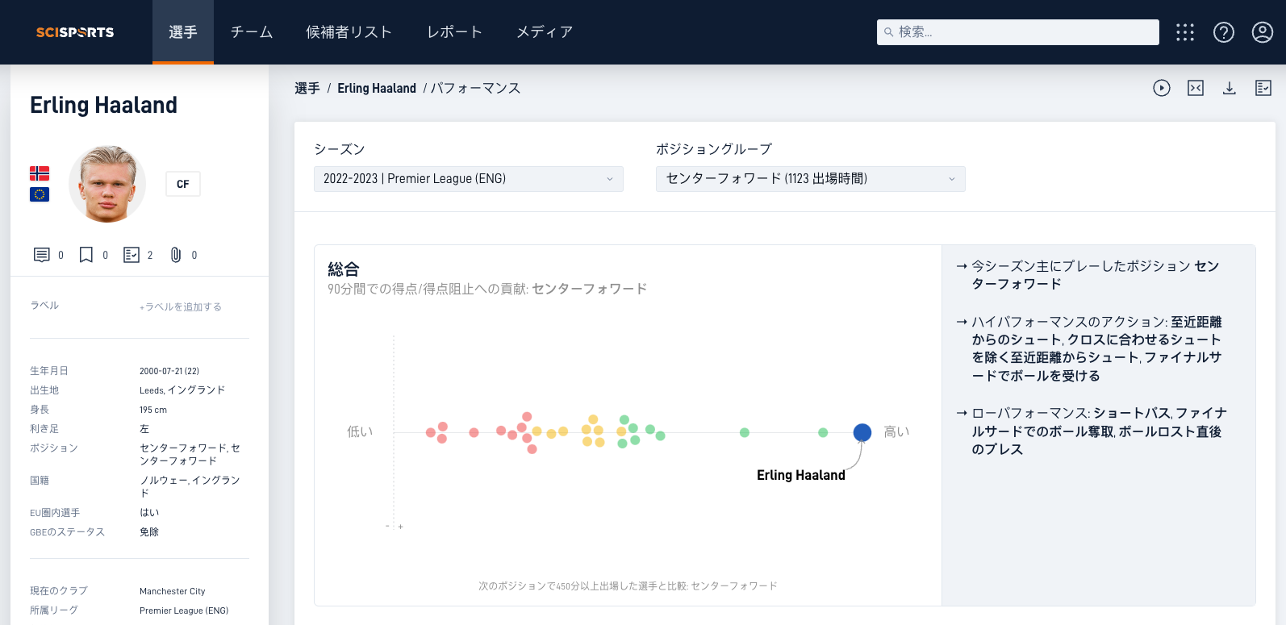This screenshot has width=1286, height=625.
Task: Open the レポート tab
Action: pyautogui.click(x=454, y=32)
